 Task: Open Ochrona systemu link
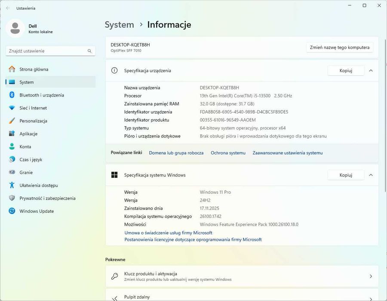pyautogui.click(x=228, y=153)
